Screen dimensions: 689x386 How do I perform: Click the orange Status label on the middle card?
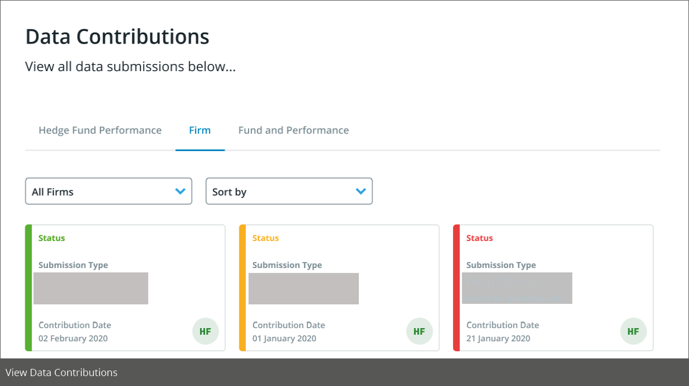265,238
